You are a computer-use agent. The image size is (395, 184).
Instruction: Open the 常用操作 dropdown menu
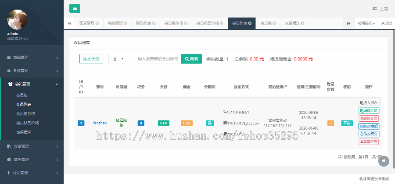tap(366, 23)
